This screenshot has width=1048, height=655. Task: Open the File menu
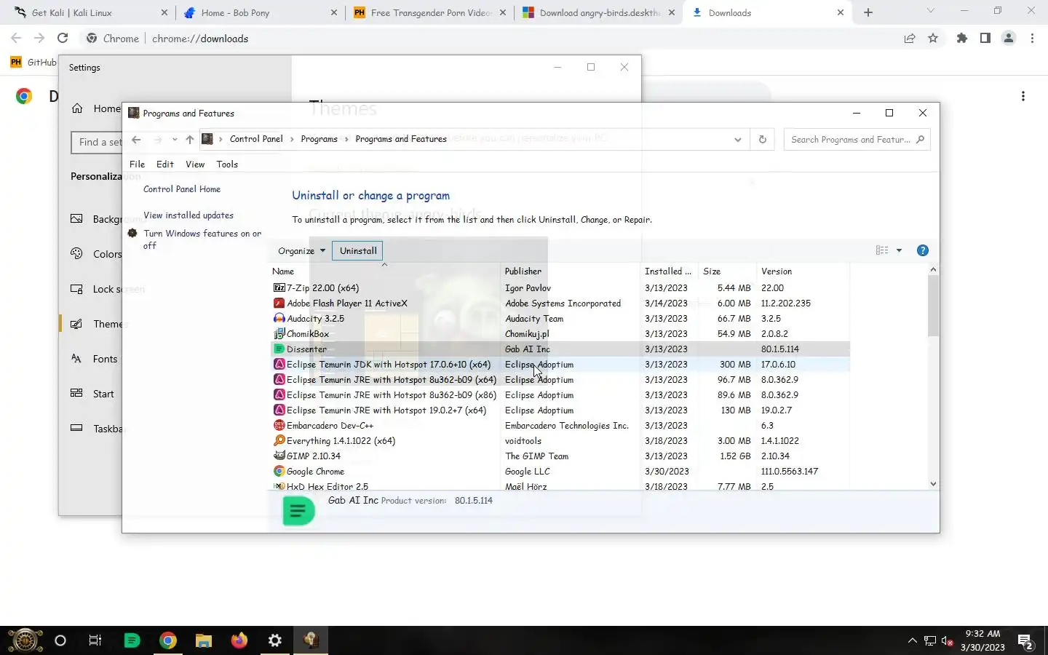tap(137, 164)
